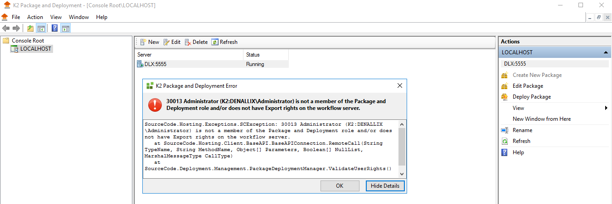Viewport: 612px width, 204px height.
Task: Open the Help menu
Action: point(102,17)
